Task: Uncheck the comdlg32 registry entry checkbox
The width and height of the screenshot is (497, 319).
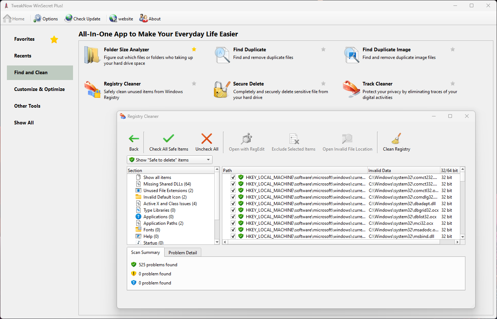Action: tap(233, 197)
